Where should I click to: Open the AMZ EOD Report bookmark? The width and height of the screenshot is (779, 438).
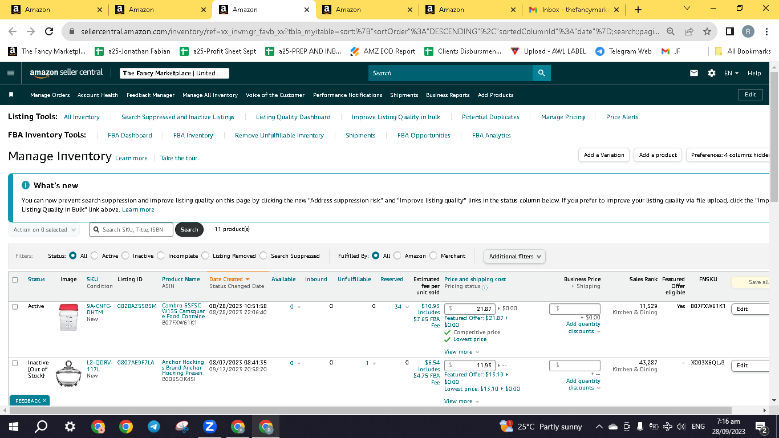point(383,51)
